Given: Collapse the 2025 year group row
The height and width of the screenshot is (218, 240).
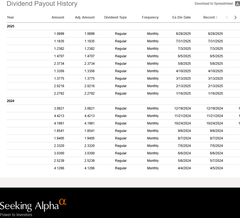Looking at the screenshot, I should pos(11,26).
